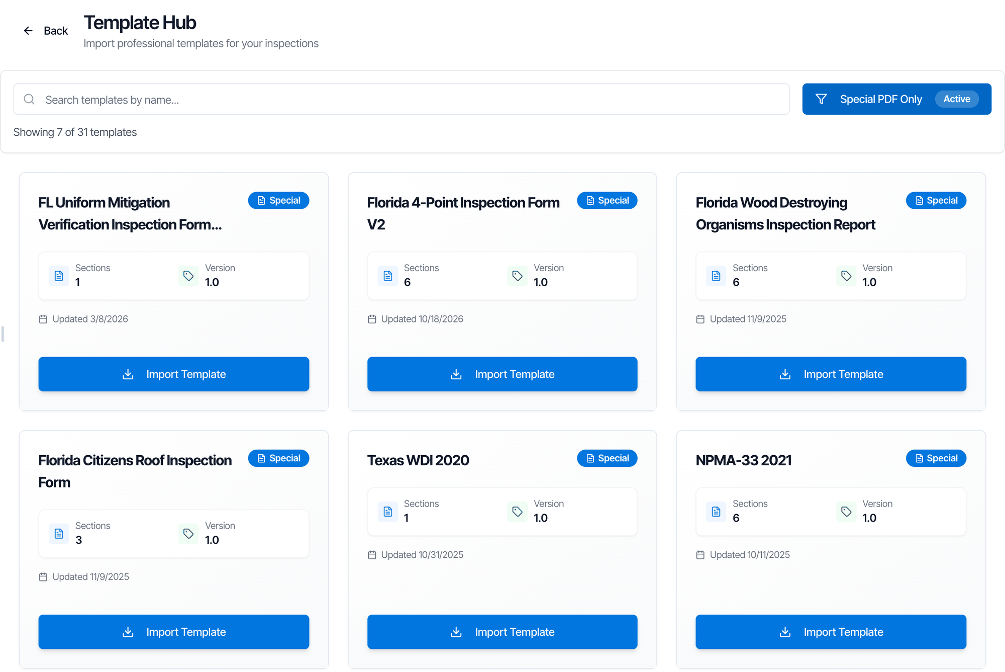Click Sections document icon on FL Uniform Mitigation card
The height and width of the screenshot is (672, 1005).
pos(59,276)
